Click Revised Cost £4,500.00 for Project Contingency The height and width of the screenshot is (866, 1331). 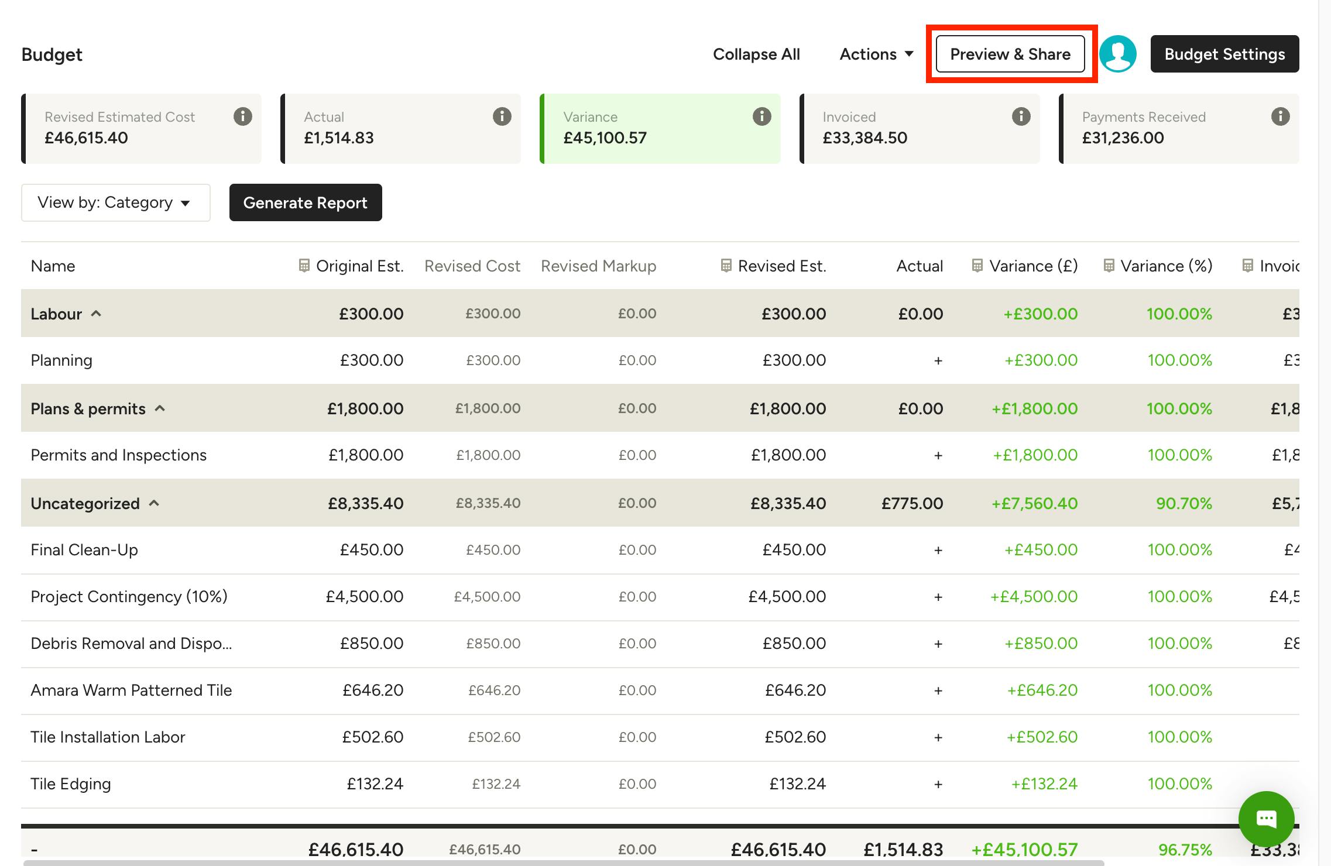[x=487, y=597]
